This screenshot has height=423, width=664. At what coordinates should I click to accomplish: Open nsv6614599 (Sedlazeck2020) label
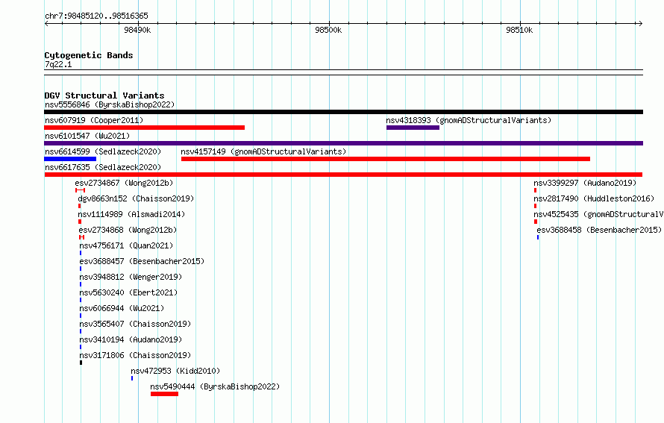click(103, 151)
